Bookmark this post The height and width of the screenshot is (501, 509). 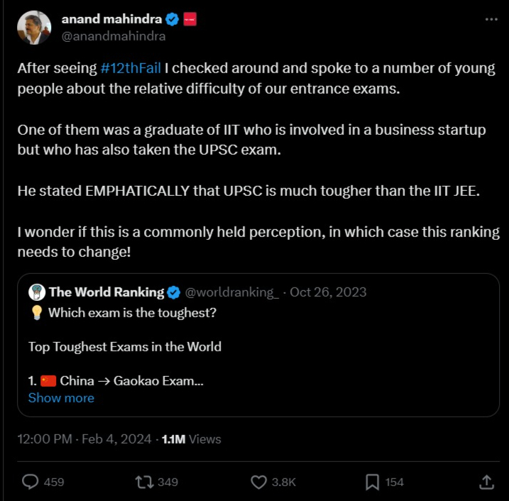coord(373,482)
